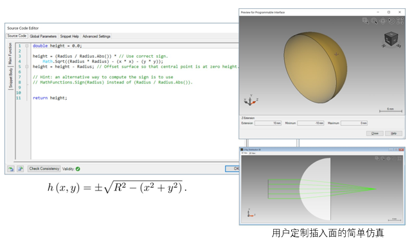412x243 pixels.
Task: Click the view orientation cube
Action: [391, 39]
